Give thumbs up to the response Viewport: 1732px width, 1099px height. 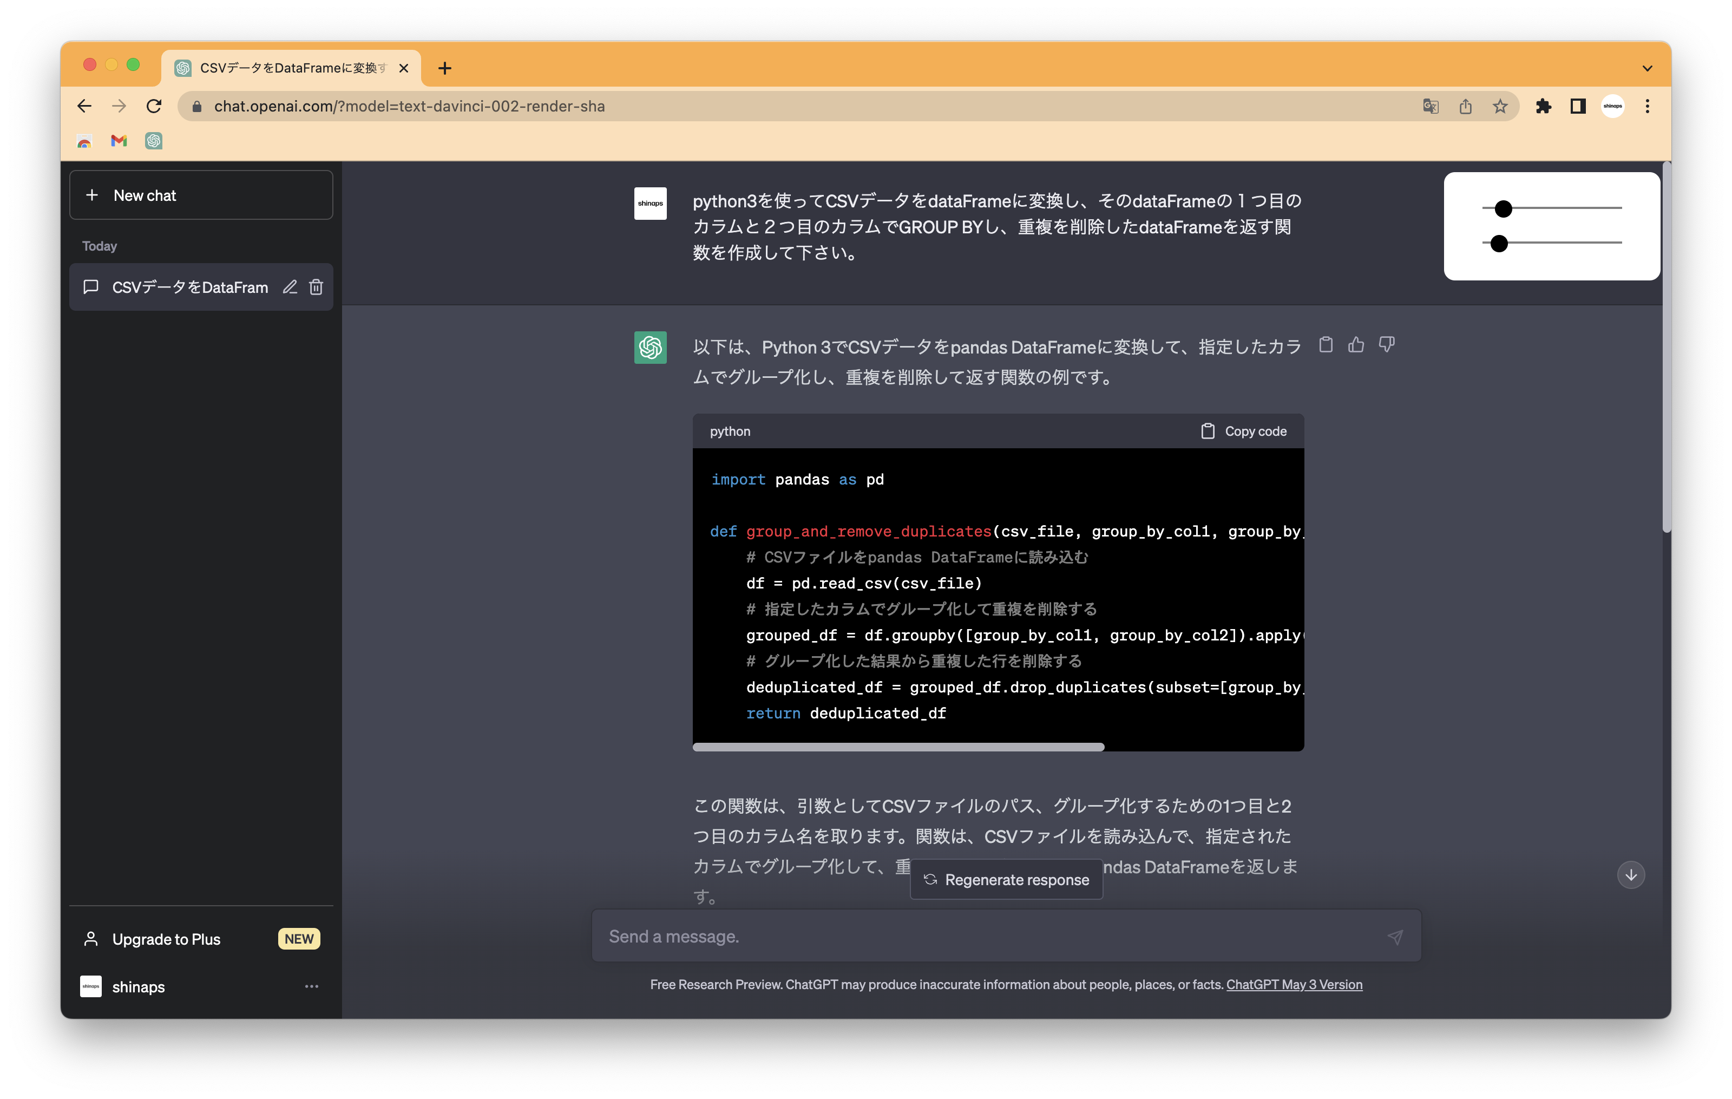pos(1356,344)
